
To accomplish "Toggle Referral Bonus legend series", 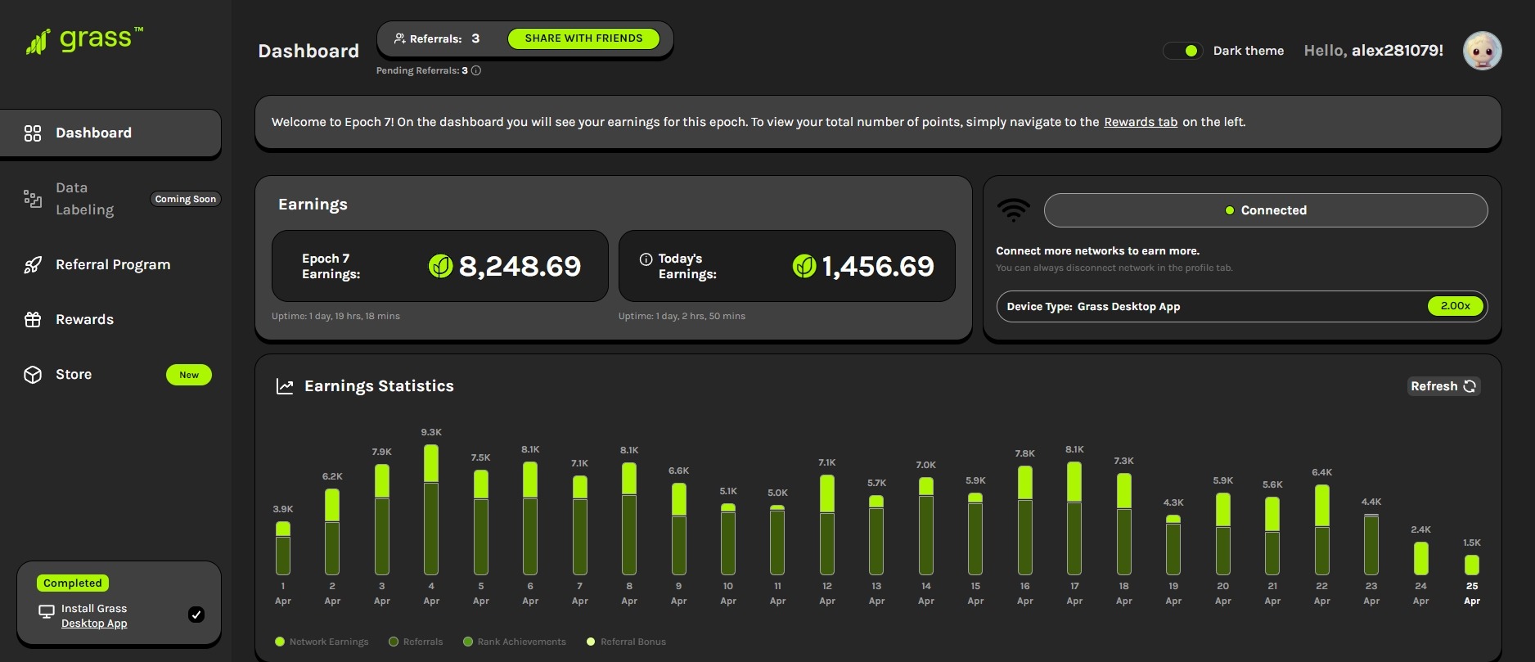I will tap(626, 642).
